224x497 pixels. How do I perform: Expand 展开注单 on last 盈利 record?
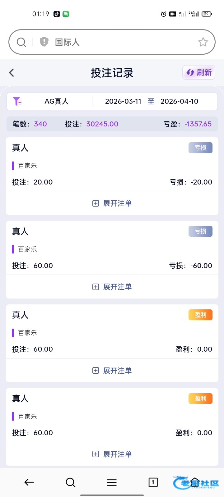[112, 454]
